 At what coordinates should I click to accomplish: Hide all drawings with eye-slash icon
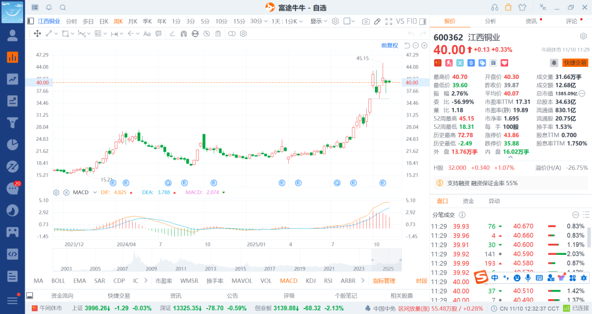[x=207, y=33]
